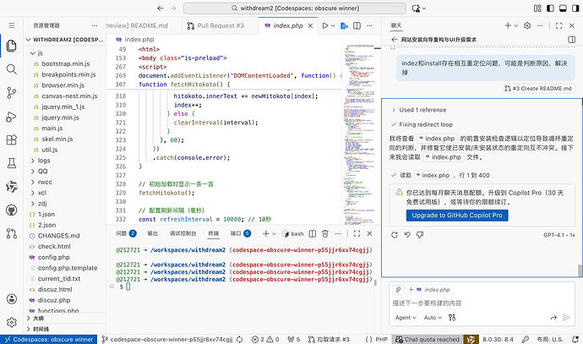Open the Search view in activity bar
This screenshot has width=583, height=344.
tap(12, 69)
